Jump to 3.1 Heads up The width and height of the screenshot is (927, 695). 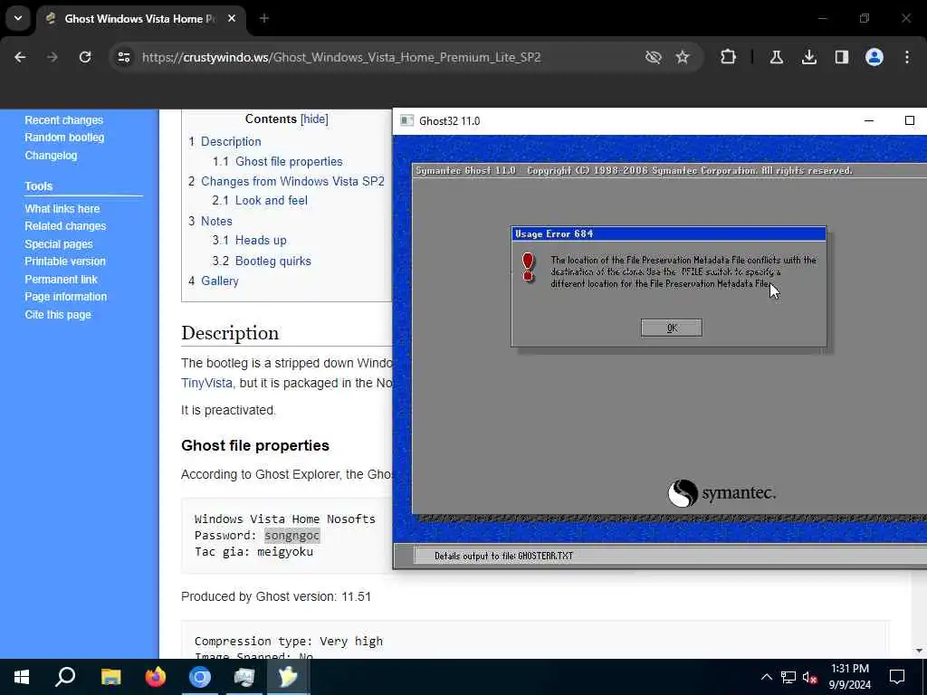point(249,240)
